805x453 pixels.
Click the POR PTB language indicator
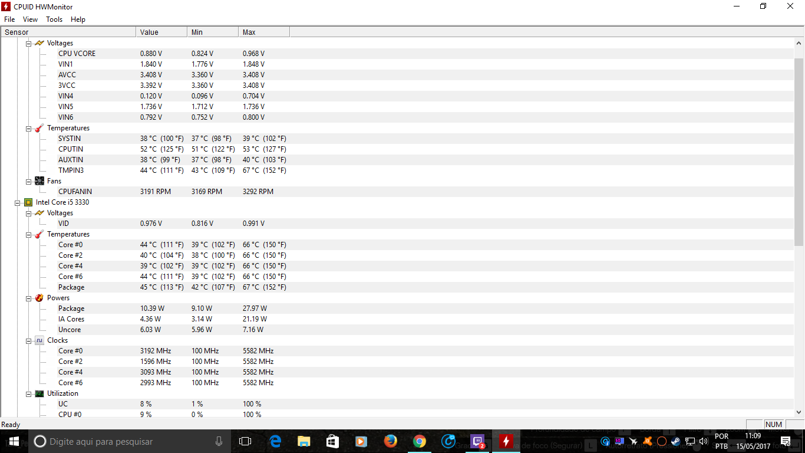[721, 441]
